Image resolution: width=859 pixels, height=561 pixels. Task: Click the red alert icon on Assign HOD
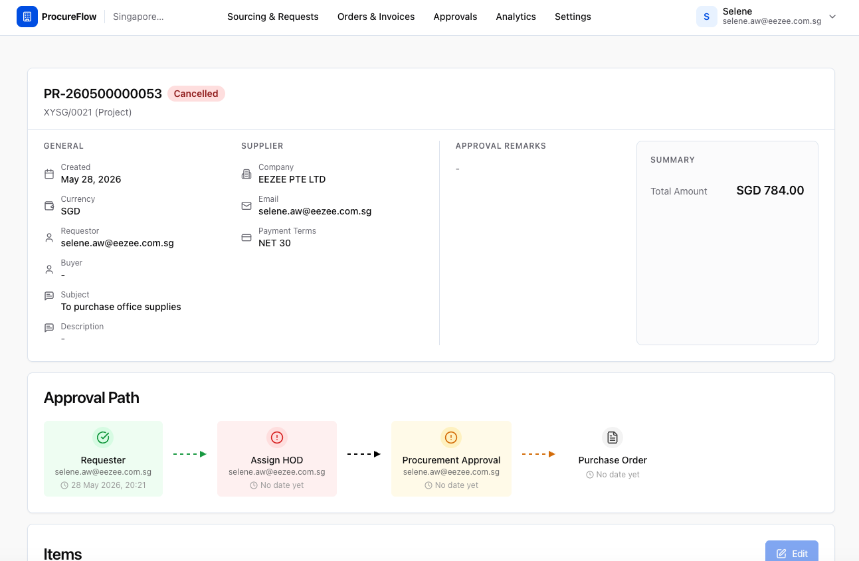(277, 438)
